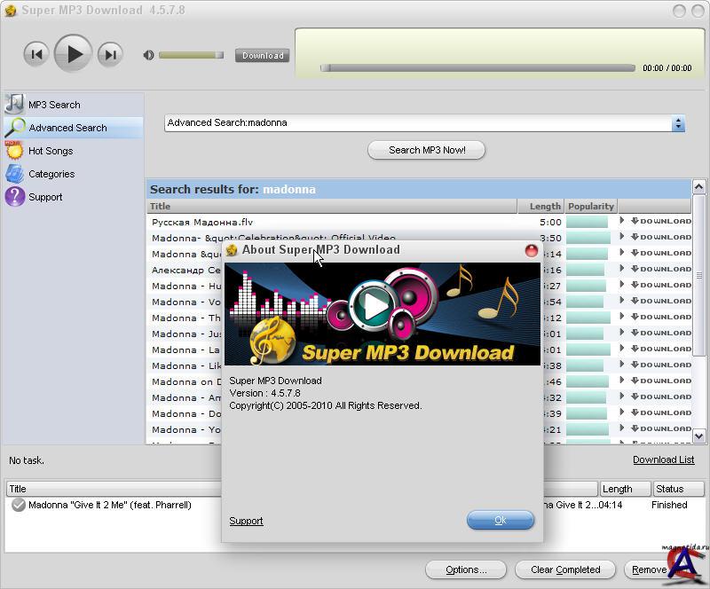The height and width of the screenshot is (589, 710).
Task: Click the Next track button
Action: (x=109, y=54)
